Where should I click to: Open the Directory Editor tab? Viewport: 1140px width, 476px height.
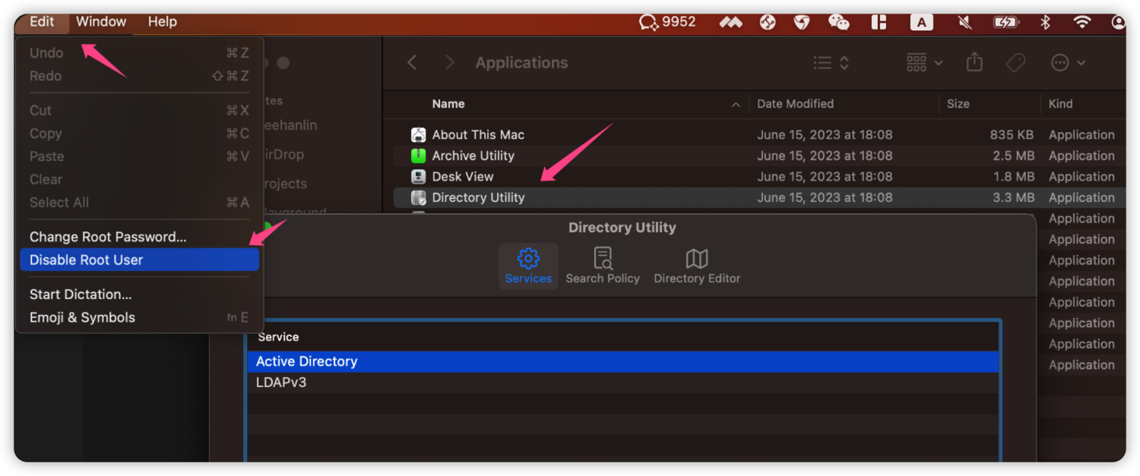click(697, 266)
